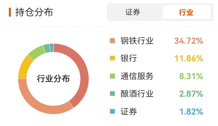Click the 行业分布 donut chart center label
The width and height of the screenshot is (218, 126).
coord(53,78)
